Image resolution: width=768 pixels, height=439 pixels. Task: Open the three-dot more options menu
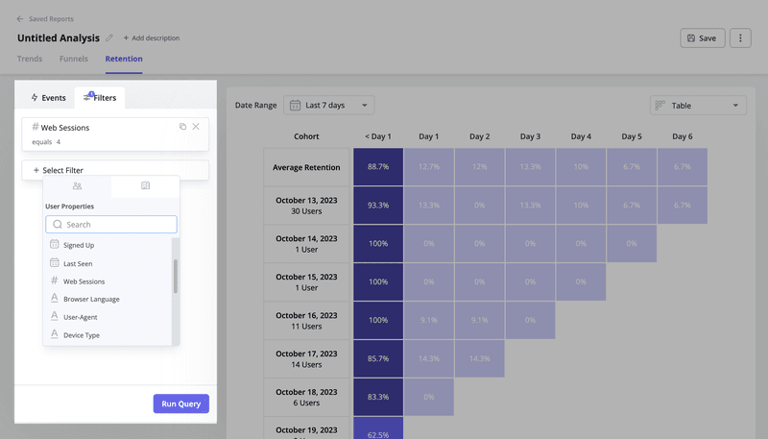coord(740,37)
